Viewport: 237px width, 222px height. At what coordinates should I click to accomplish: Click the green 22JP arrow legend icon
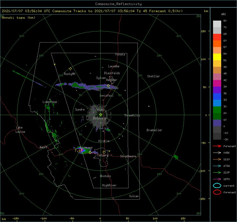pos(217,172)
